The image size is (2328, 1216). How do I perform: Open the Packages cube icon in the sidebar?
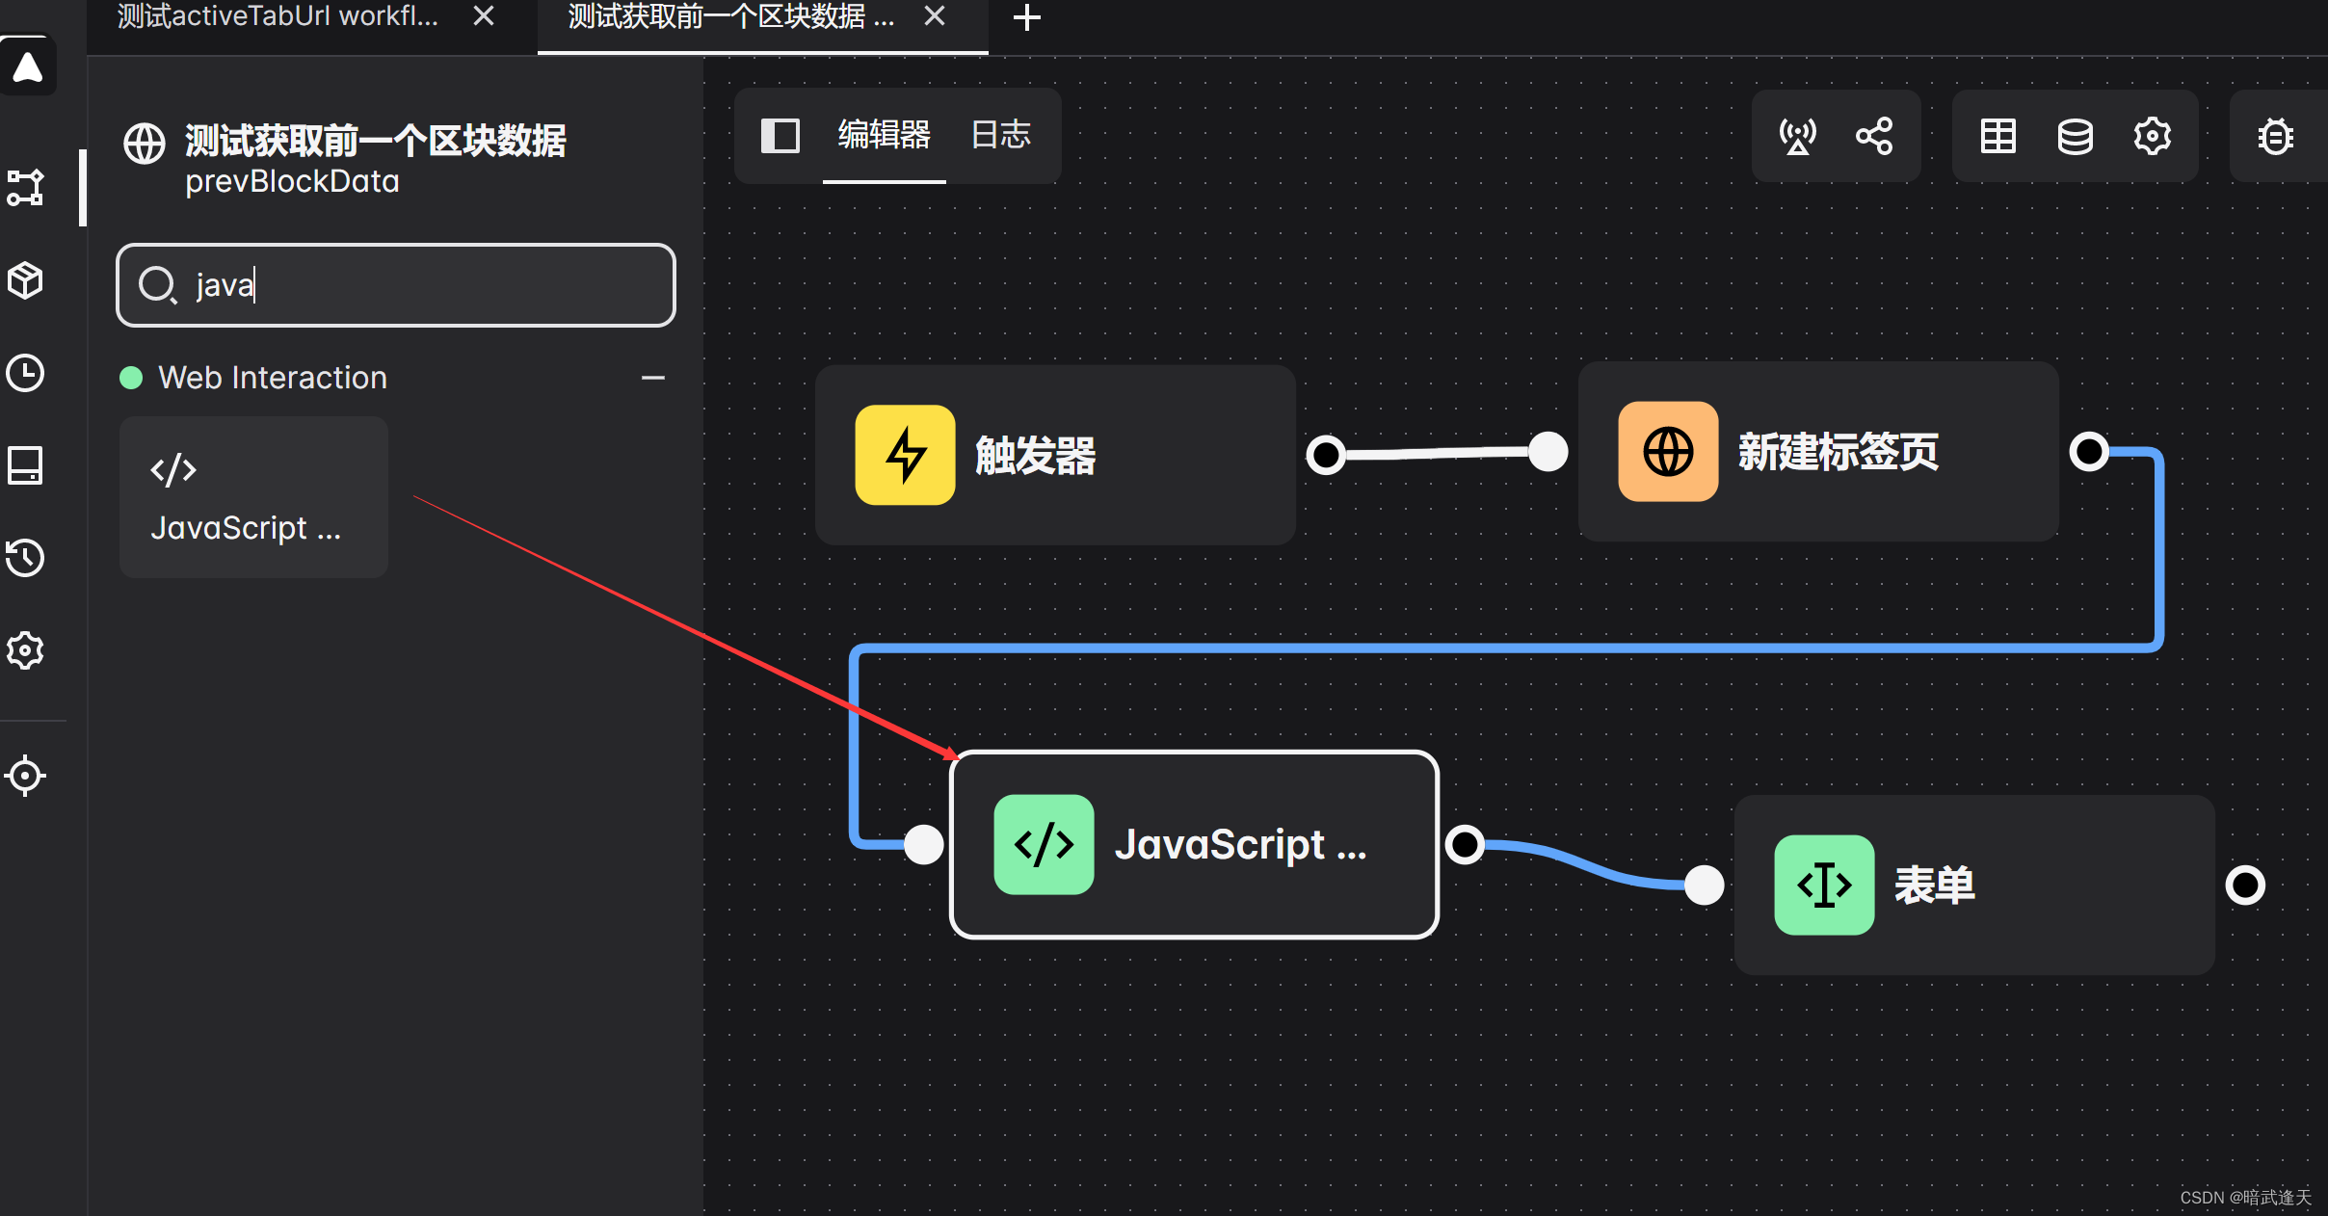(x=25, y=280)
